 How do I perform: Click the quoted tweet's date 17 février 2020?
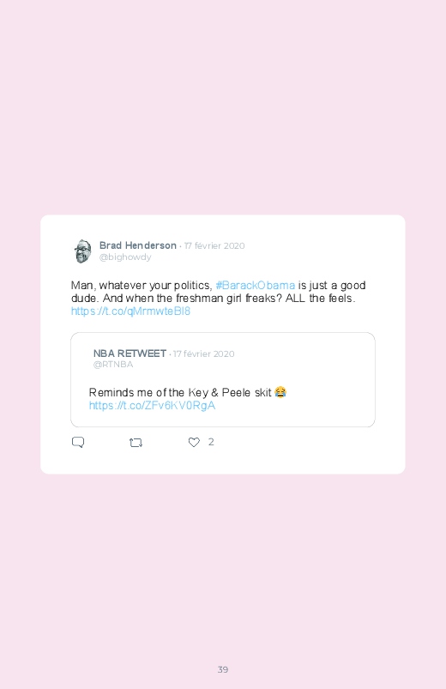(204, 354)
